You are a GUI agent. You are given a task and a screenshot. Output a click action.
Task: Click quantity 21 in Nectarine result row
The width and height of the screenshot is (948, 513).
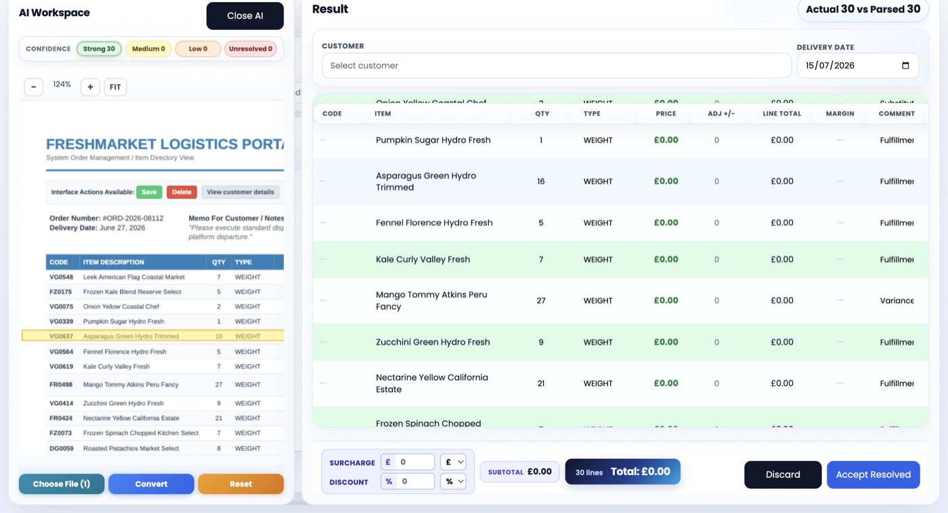coord(541,383)
